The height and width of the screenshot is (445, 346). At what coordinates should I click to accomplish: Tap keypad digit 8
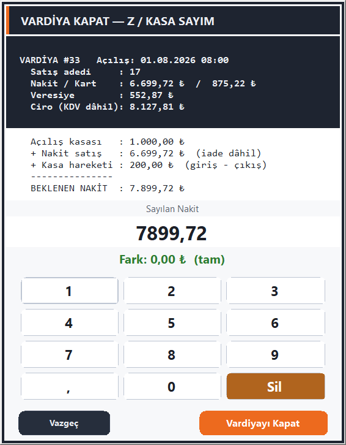coord(172,354)
